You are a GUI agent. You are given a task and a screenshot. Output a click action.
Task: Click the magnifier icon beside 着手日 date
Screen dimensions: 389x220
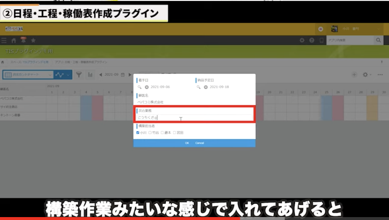tap(141, 87)
